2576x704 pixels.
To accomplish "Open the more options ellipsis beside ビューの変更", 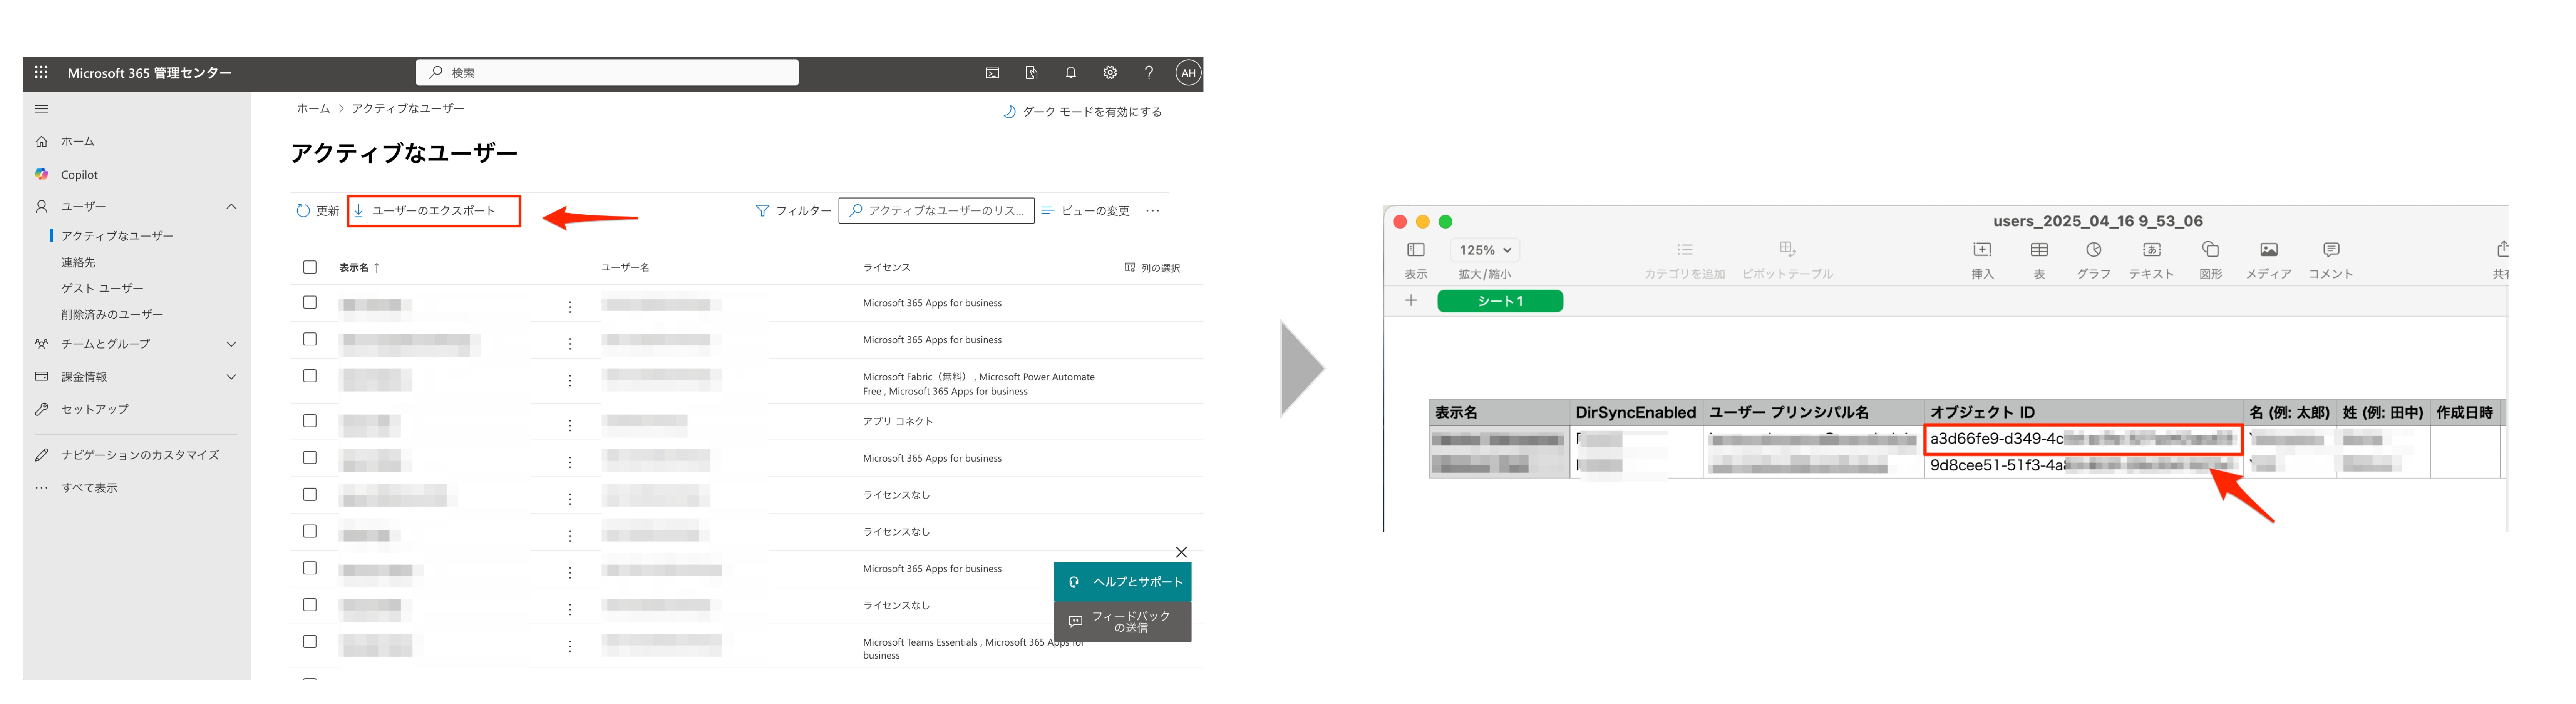I will click(1152, 211).
